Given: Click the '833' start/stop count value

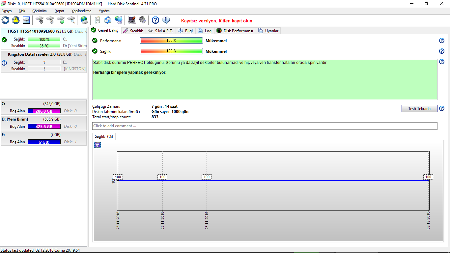Looking at the screenshot, I should click(155, 117).
